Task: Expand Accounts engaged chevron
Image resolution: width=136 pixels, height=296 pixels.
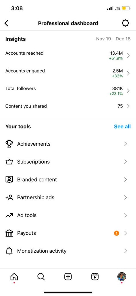Action: (128, 73)
